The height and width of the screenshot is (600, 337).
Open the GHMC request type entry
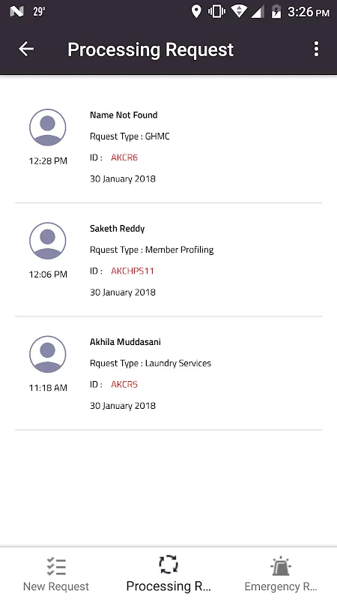coord(168,146)
